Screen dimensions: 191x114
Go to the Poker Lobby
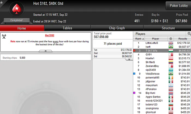[x=179, y=6]
